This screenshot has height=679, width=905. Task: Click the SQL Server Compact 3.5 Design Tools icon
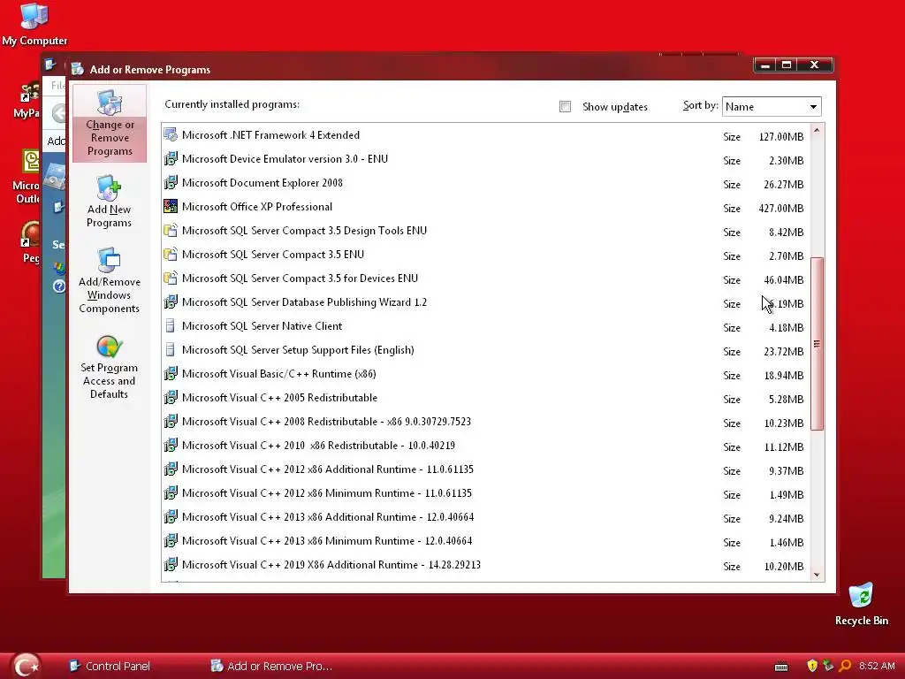click(171, 231)
